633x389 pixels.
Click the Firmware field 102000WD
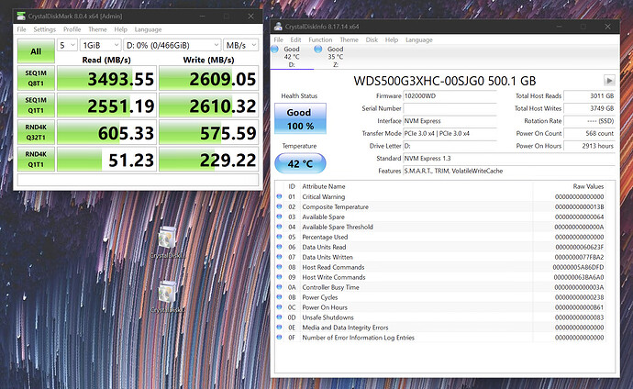coord(450,96)
